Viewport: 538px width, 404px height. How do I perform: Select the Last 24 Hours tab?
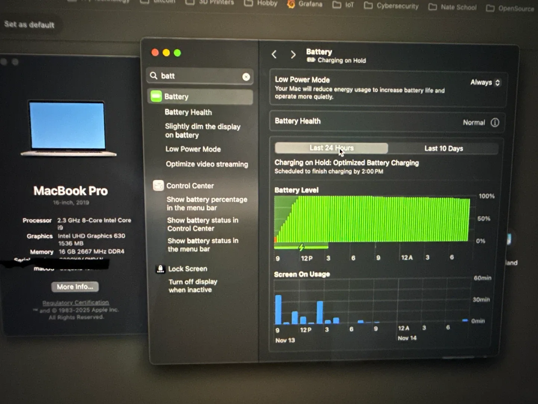(x=331, y=148)
